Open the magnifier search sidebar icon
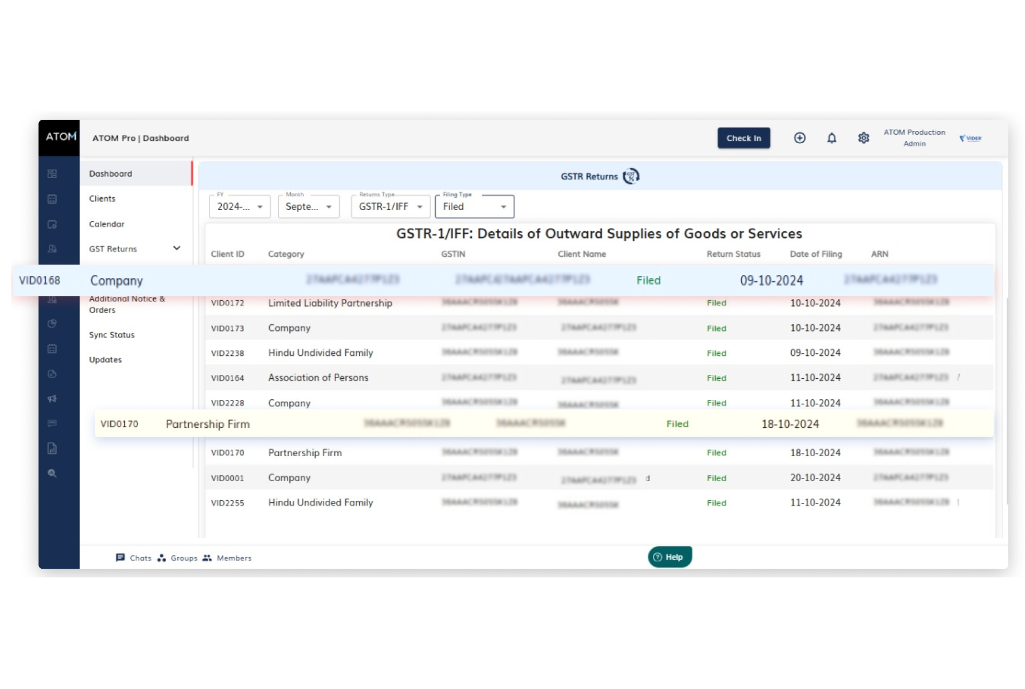Screen dimensions: 1025x689 [52, 473]
